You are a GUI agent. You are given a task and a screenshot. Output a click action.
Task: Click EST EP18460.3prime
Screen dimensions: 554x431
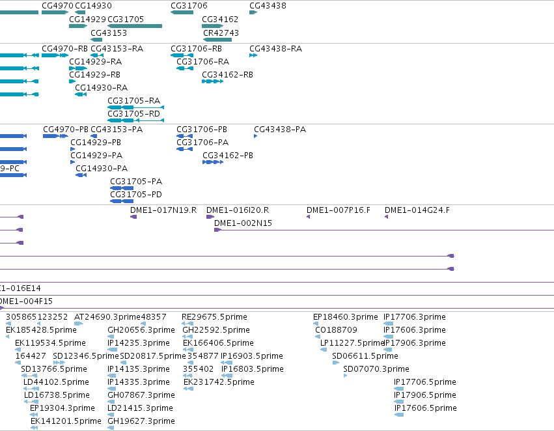[x=316, y=324]
